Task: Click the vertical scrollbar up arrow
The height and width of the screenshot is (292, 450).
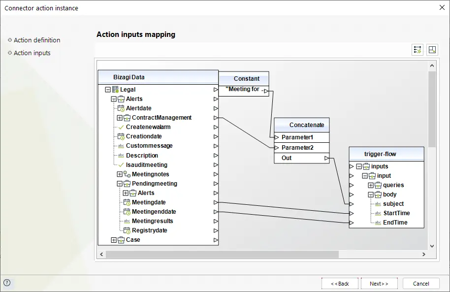Action: [432, 66]
